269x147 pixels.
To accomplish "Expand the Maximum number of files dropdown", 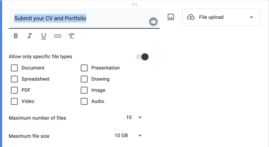I will point(134,118).
